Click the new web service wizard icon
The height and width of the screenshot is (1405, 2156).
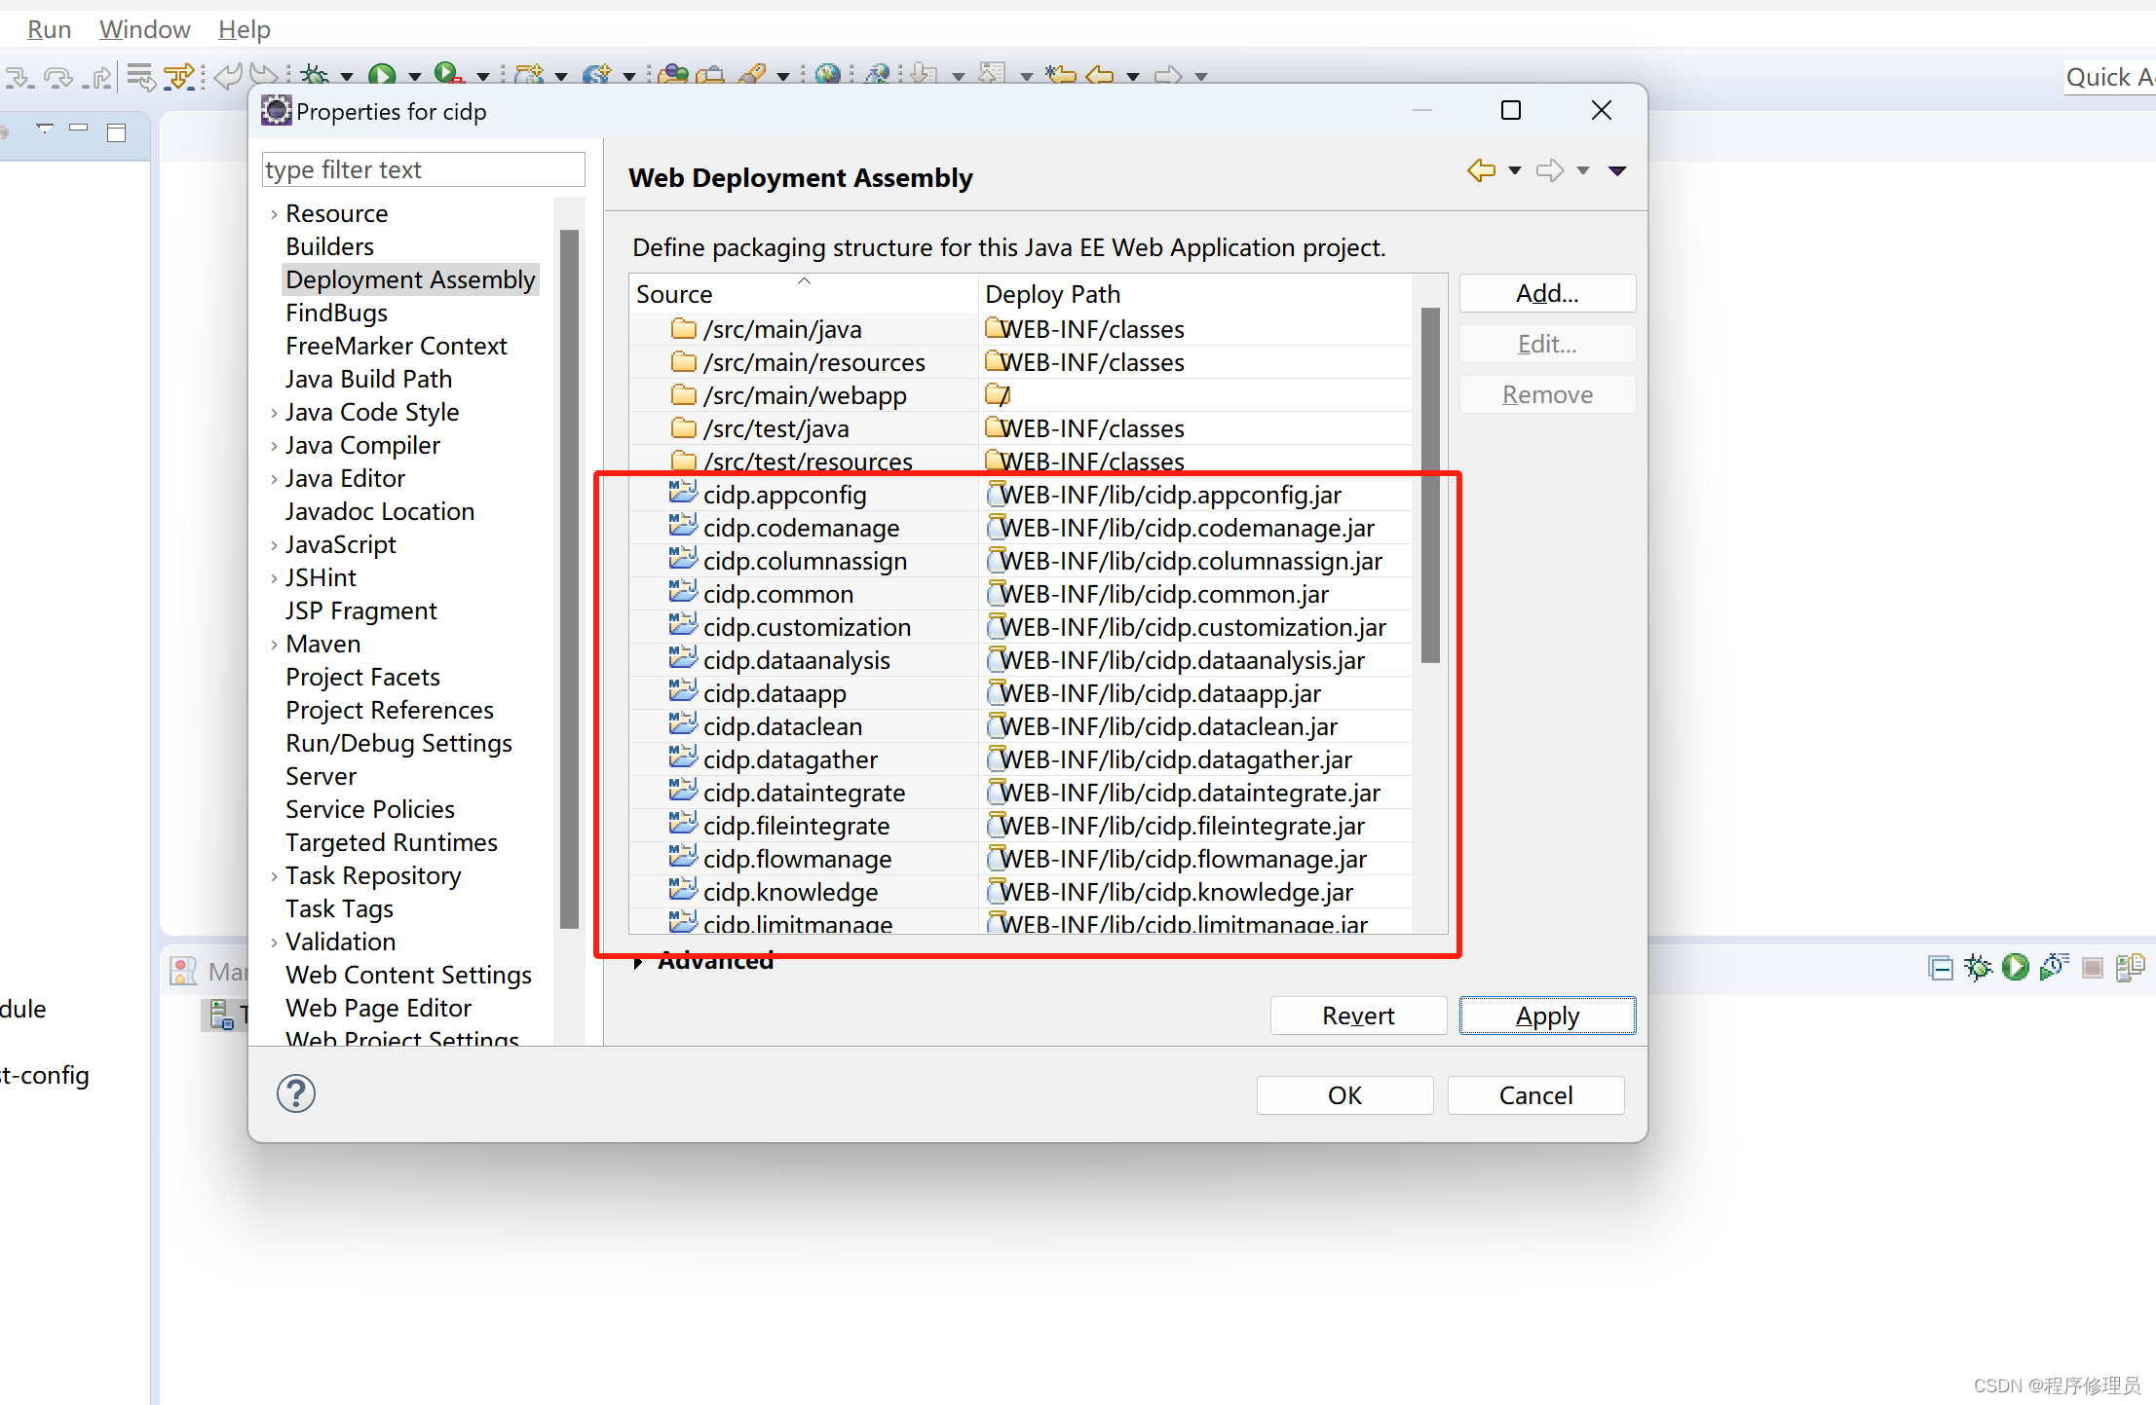596,75
